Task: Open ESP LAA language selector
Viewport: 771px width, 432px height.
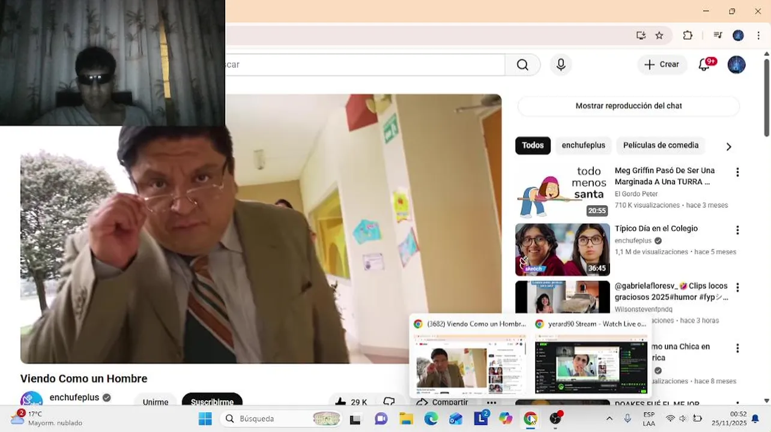Action: (x=649, y=419)
